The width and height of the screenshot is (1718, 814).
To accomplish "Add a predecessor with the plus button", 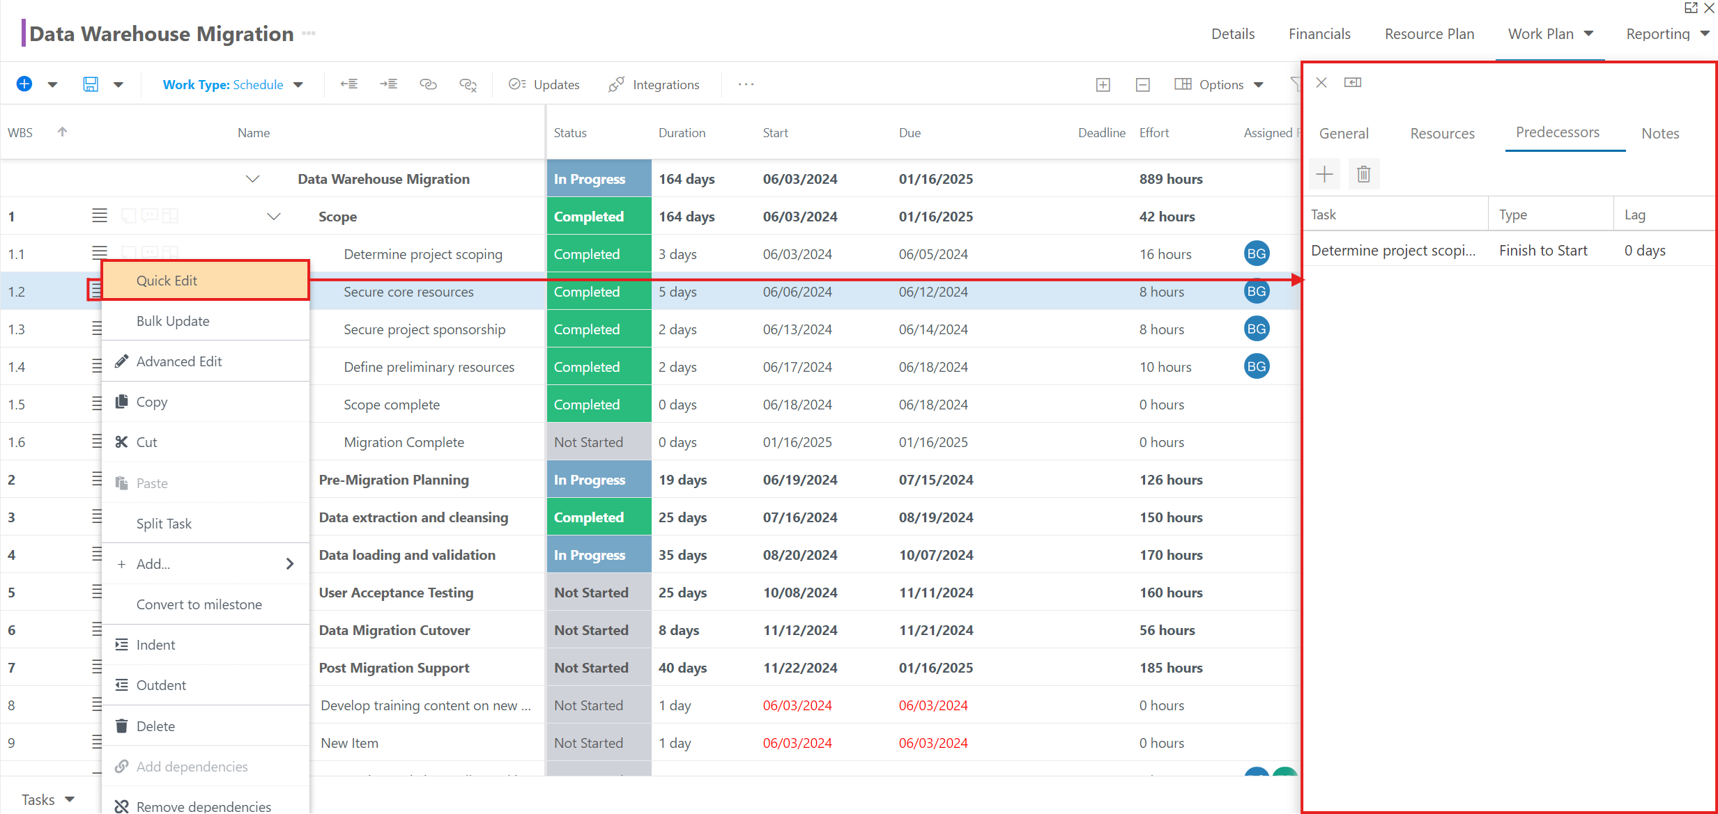I will coord(1325,174).
